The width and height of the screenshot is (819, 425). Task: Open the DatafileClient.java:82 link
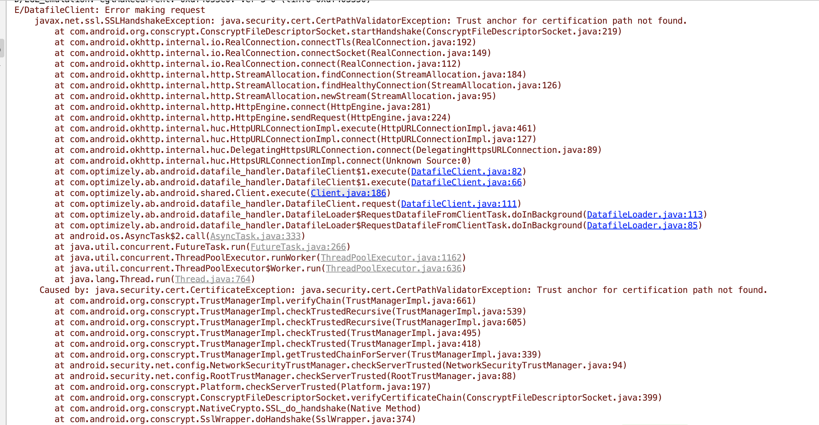click(466, 172)
